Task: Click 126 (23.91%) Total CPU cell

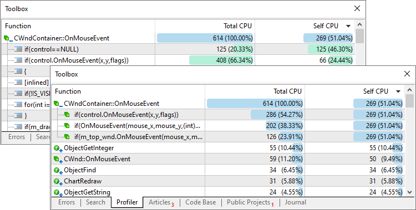Action: click(x=255, y=137)
